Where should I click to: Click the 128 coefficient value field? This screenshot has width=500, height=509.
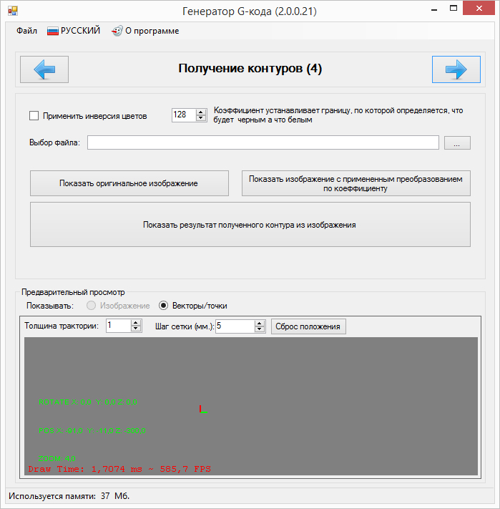pos(184,115)
